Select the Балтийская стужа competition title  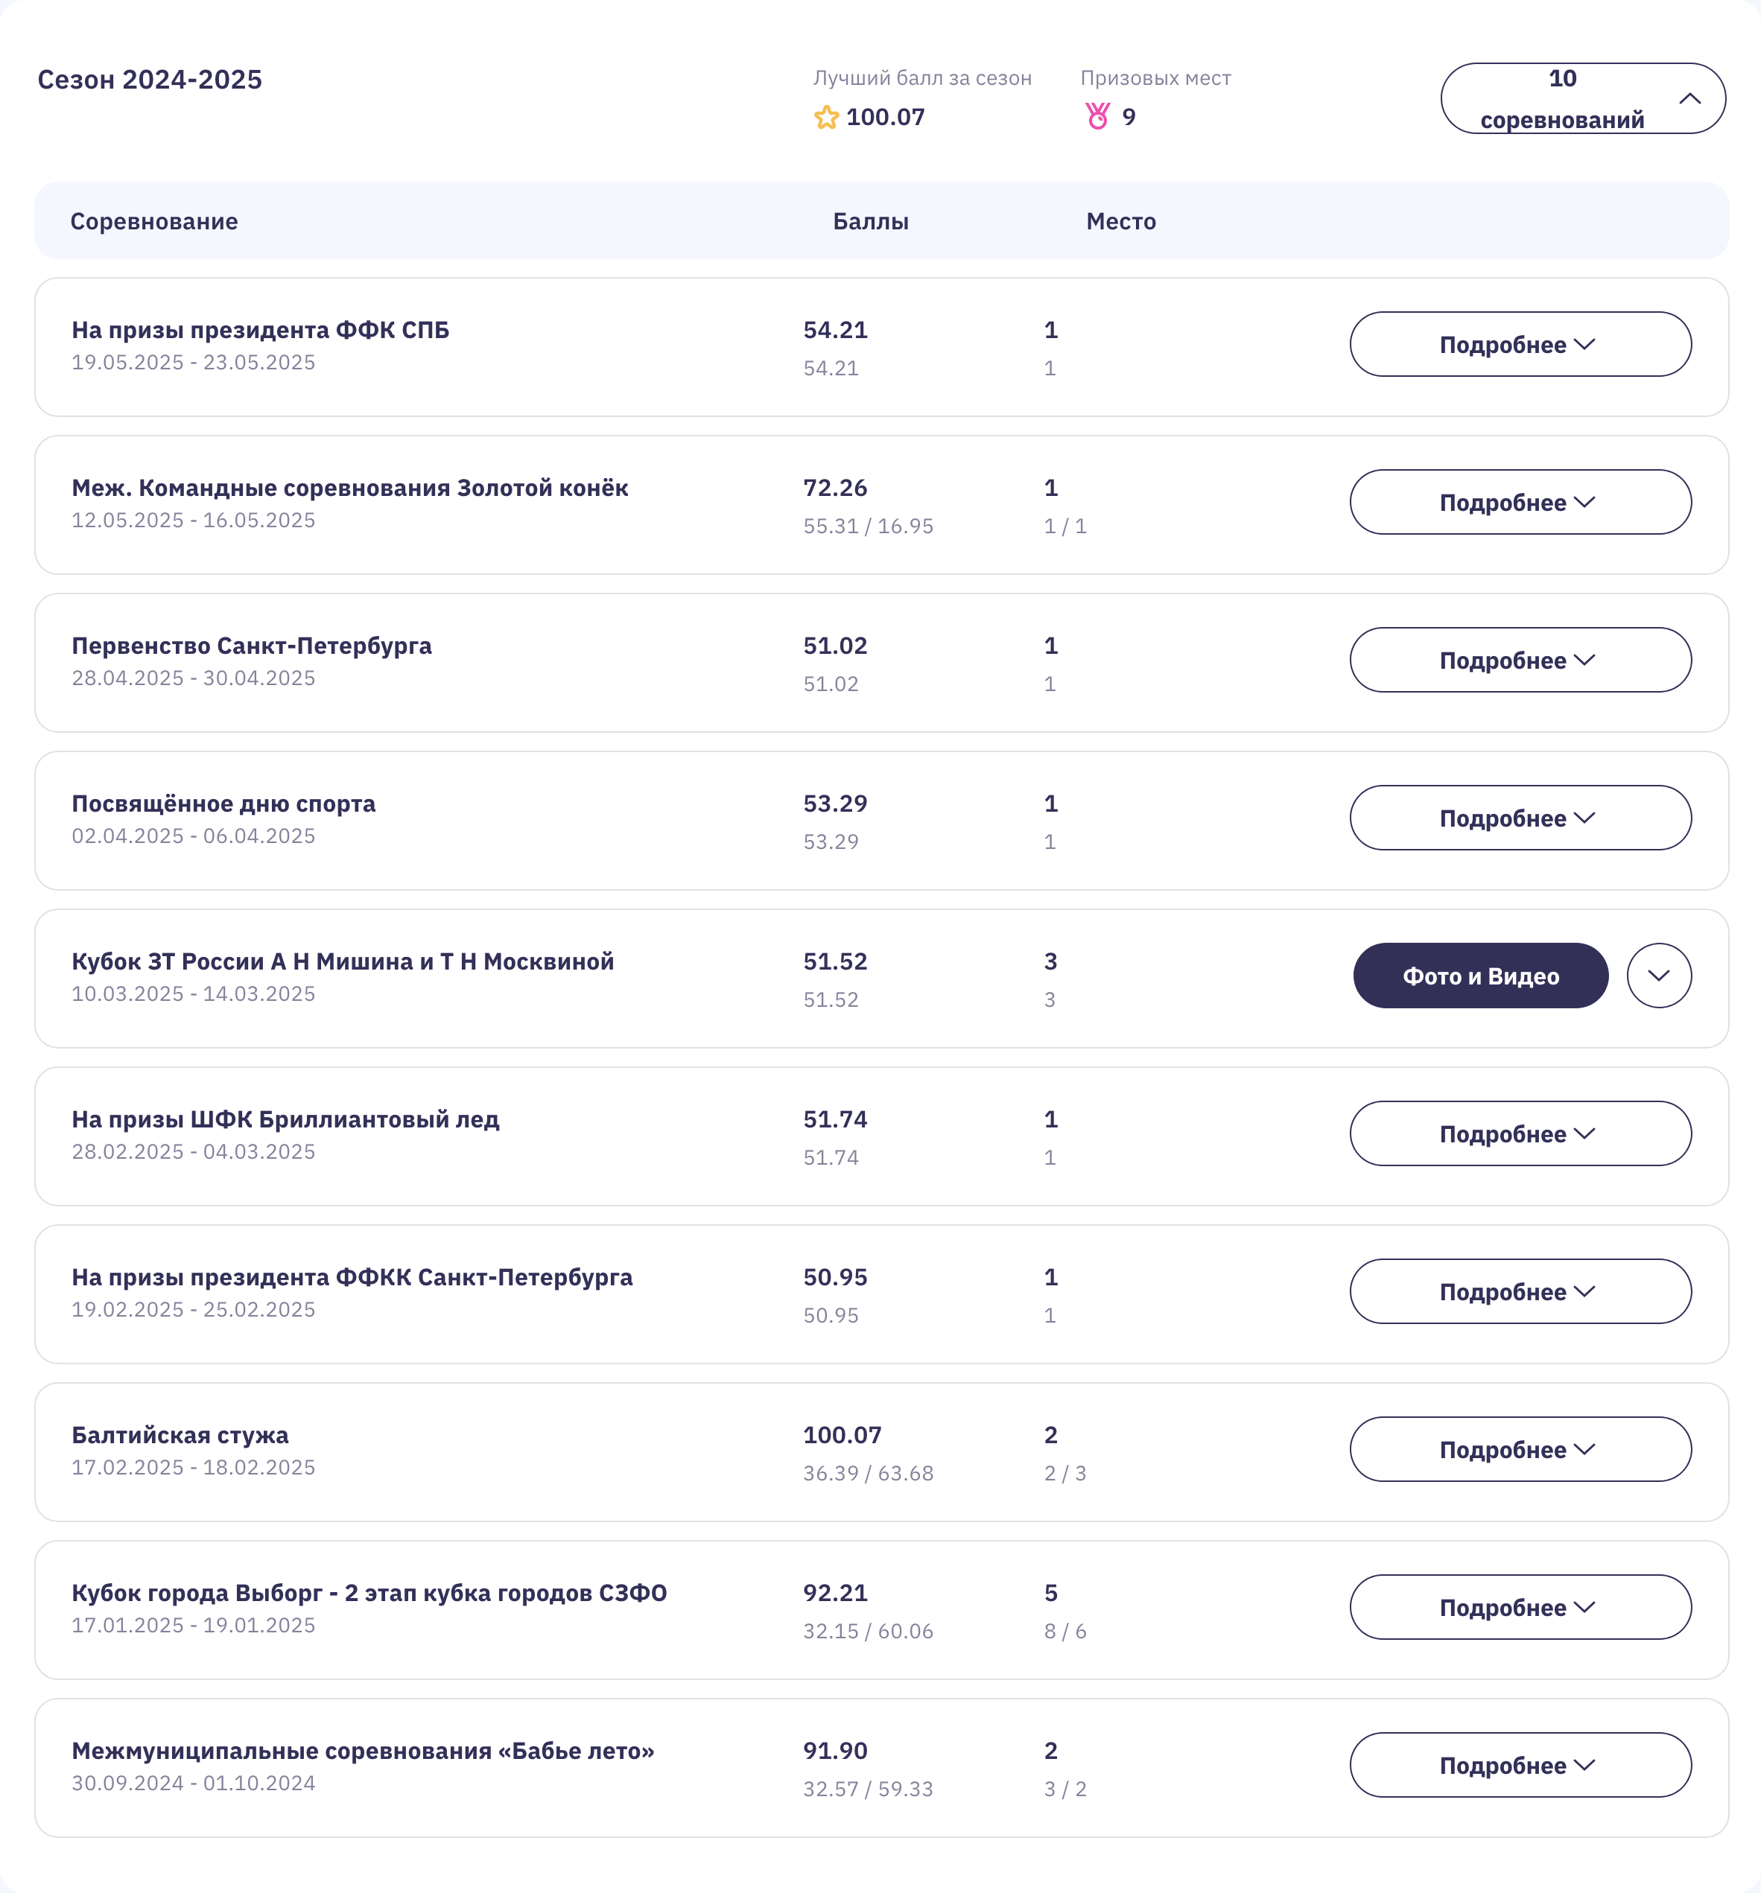pos(180,1434)
